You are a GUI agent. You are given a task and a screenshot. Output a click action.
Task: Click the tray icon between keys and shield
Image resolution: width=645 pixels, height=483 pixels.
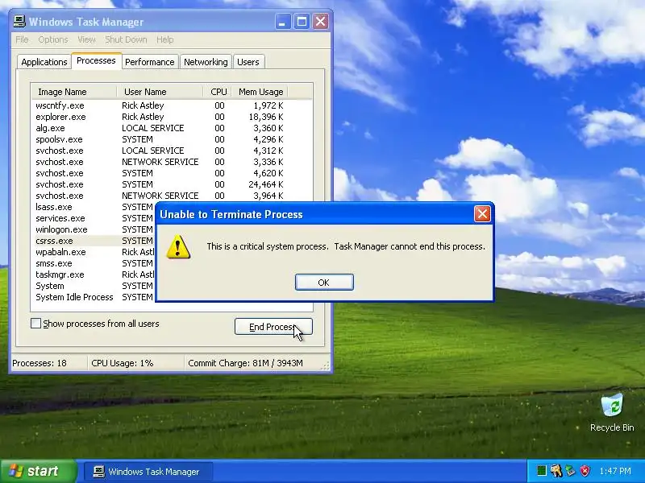(571, 471)
